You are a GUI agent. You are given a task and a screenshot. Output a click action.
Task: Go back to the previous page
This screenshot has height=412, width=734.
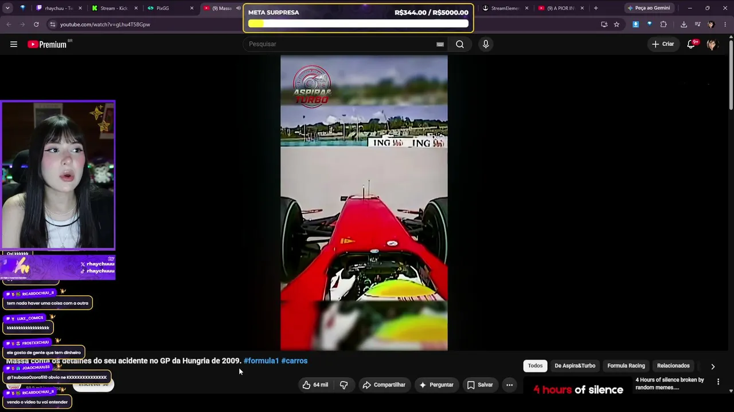pos(9,25)
